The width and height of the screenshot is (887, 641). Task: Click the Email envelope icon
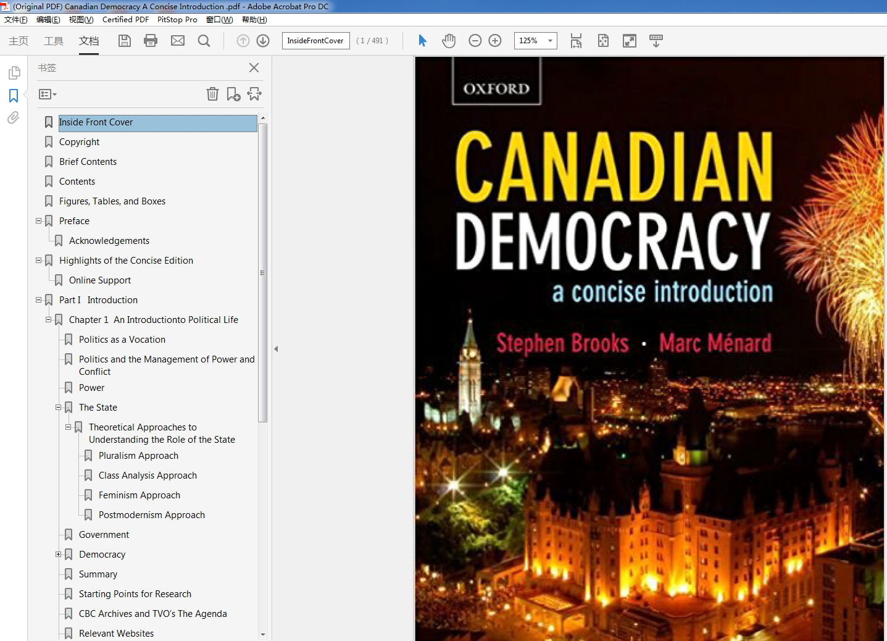[178, 41]
